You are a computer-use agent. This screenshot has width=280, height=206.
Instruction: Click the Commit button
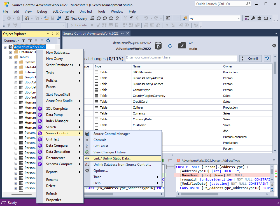coord(251,58)
